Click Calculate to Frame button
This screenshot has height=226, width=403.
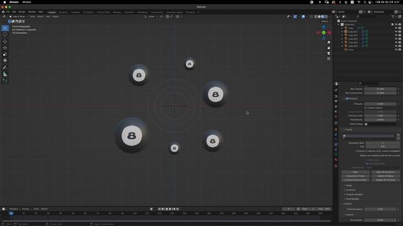tap(355, 176)
